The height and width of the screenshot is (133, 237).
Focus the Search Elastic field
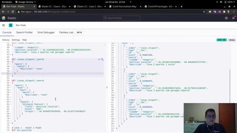point(122,18)
